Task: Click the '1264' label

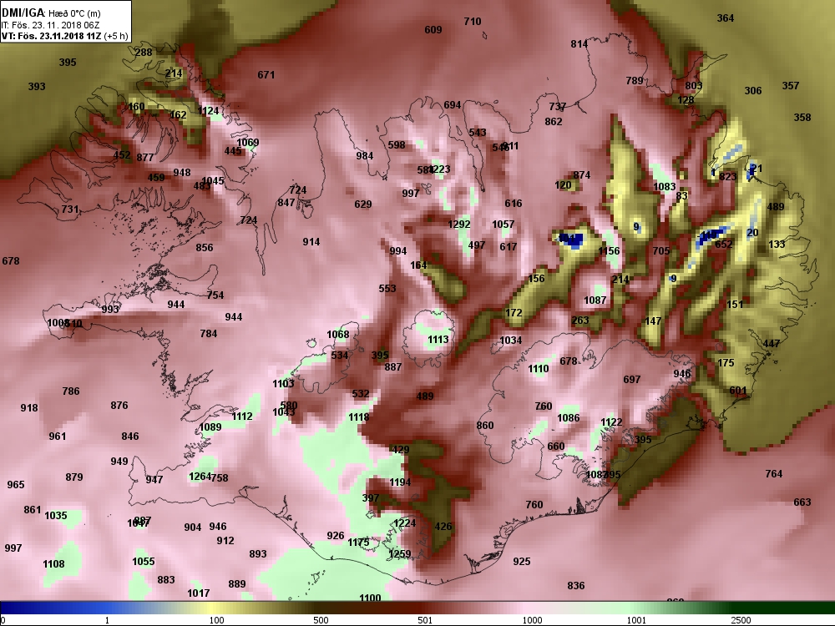Action: point(200,476)
